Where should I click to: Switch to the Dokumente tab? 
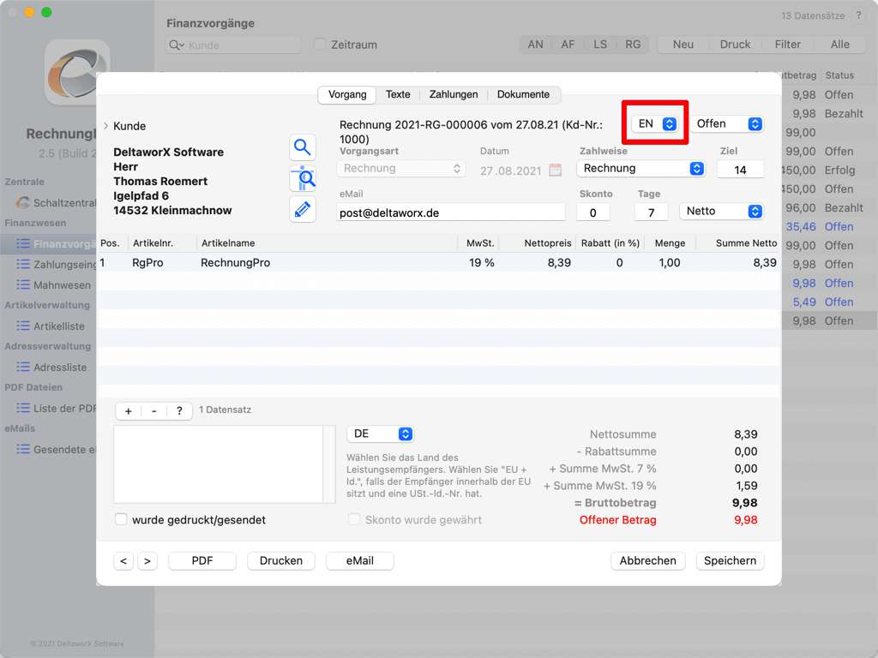[x=523, y=94]
